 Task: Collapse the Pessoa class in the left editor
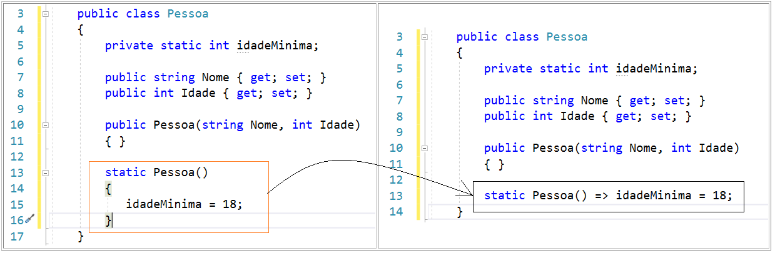(45, 13)
